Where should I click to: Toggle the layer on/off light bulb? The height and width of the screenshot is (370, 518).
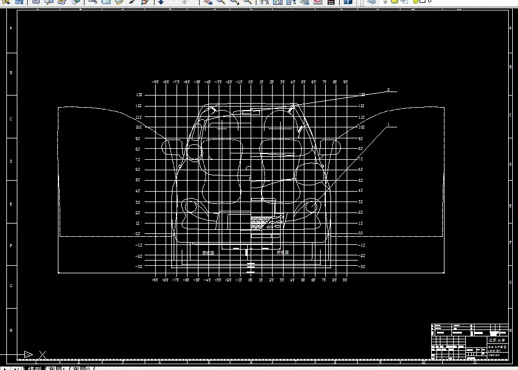pos(385,1)
